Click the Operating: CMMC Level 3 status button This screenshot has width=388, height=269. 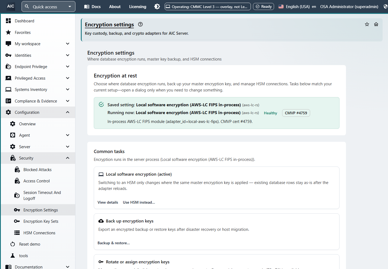[208, 6]
